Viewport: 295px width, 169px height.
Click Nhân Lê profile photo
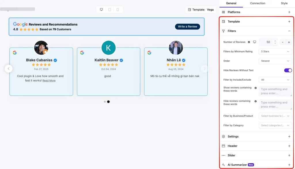pos(176,48)
